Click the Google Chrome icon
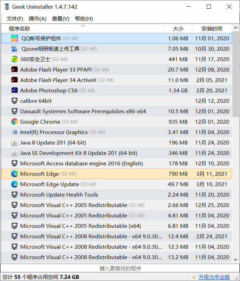 (15, 122)
